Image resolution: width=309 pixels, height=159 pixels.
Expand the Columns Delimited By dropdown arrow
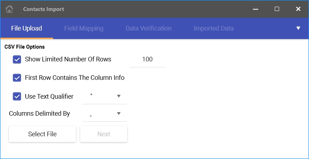(119, 114)
